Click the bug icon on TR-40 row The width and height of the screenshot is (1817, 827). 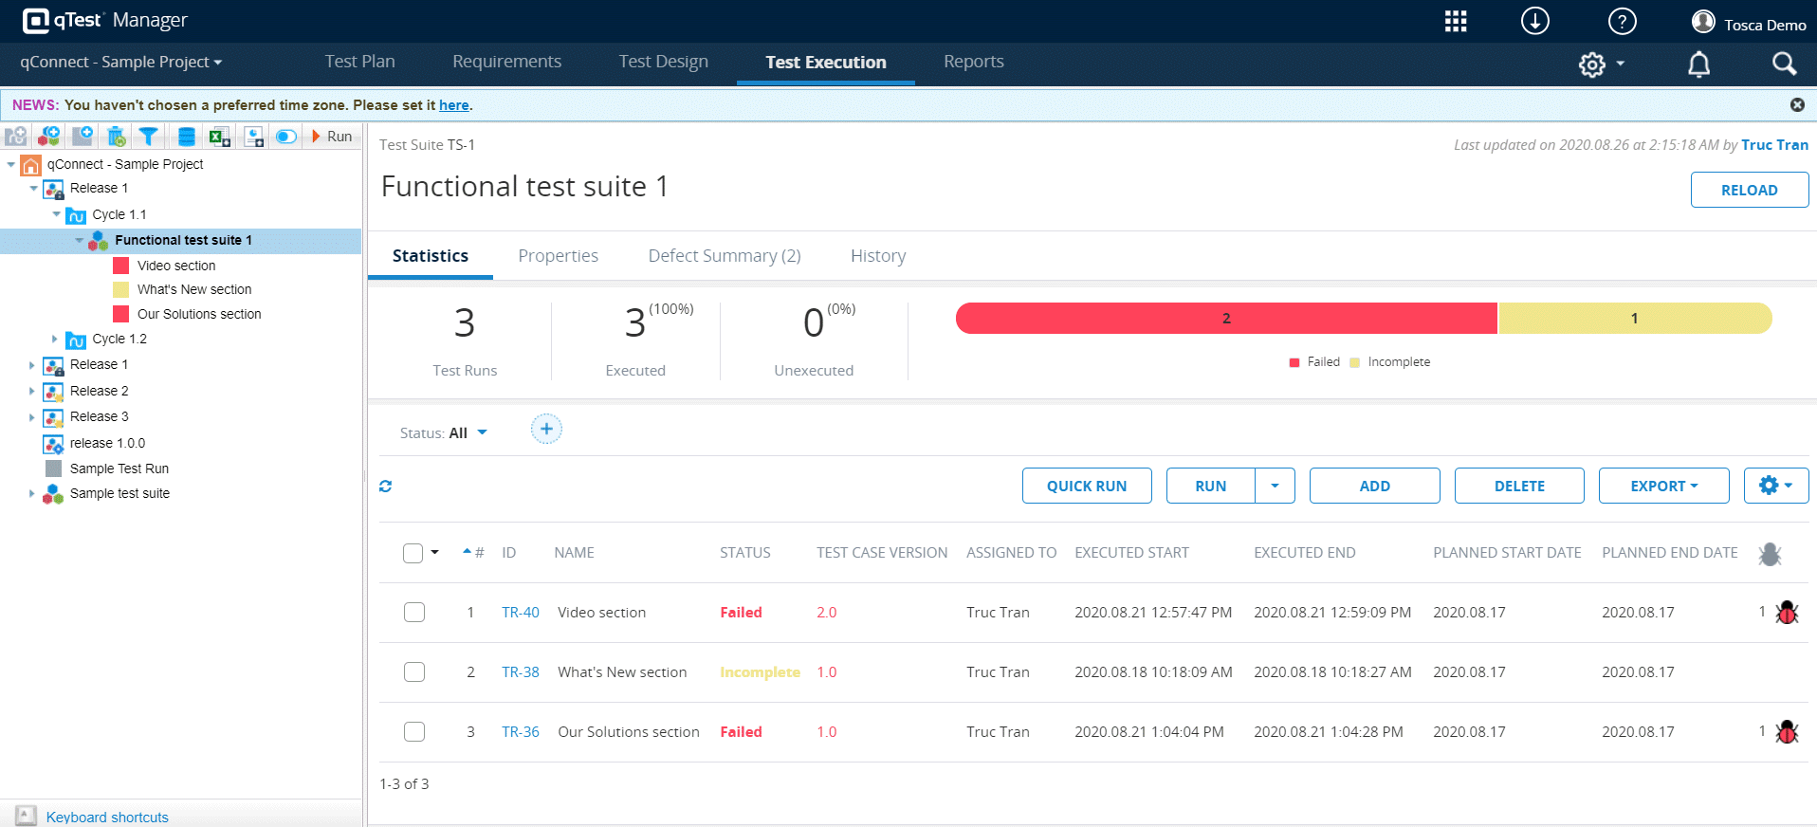click(x=1787, y=613)
